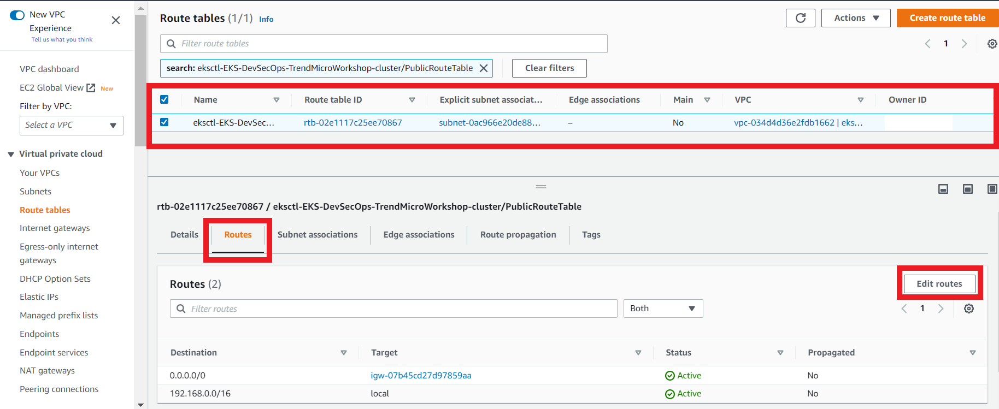Maximize the details split panel

tap(992, 189)
